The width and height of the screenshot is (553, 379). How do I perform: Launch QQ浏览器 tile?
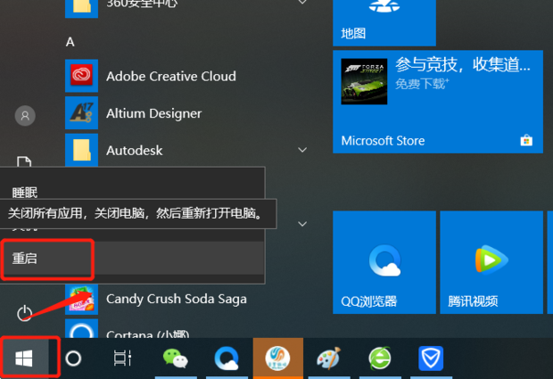[x=384, y=262]
